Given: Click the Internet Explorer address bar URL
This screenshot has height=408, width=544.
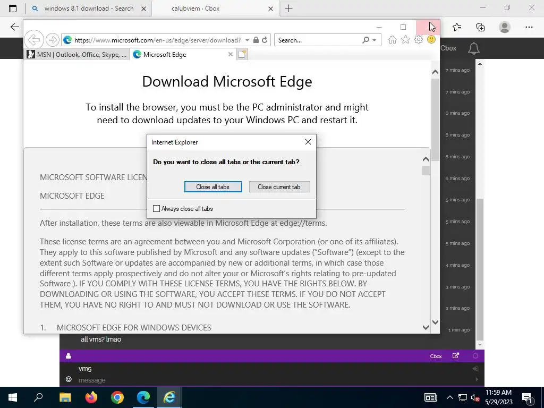Looking at the screenshot, I should point(157,40).
